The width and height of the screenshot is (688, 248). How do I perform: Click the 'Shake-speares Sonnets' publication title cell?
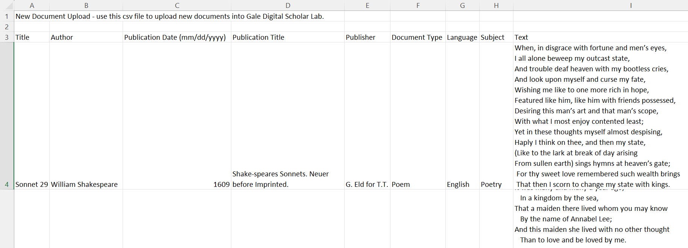[x=288, y=116]
